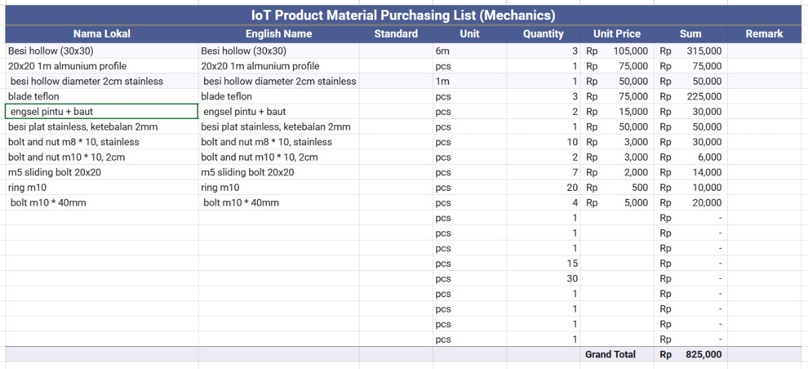Select Quantity cell 7 in m5 sliding bolt row

click(543, 172)
